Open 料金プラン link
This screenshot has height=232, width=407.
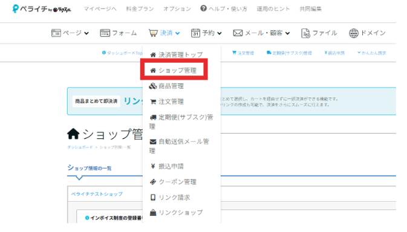(140, 9)
